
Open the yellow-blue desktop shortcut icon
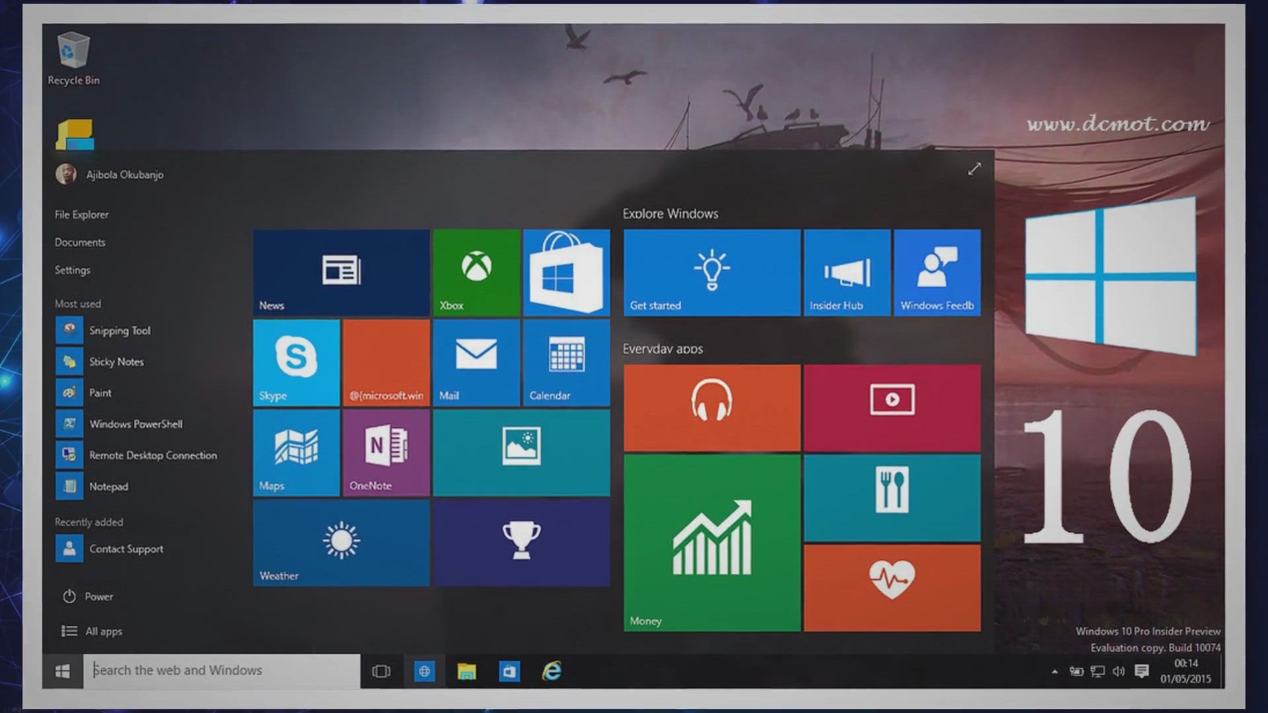click(75, 134)
